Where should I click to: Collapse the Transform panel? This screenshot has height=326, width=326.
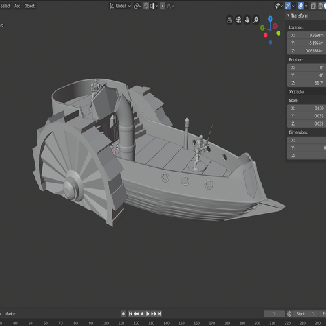pyautogui.click(x=289, y=16)
